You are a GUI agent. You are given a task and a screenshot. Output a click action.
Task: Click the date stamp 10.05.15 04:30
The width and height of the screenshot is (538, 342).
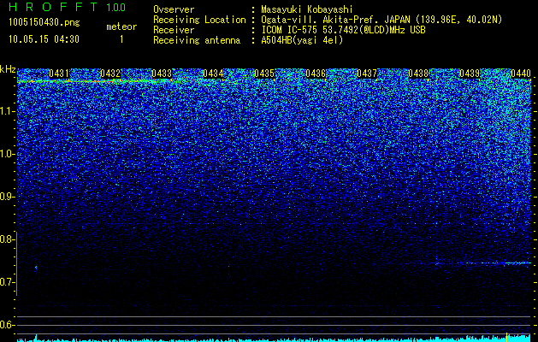pos(44,39)
